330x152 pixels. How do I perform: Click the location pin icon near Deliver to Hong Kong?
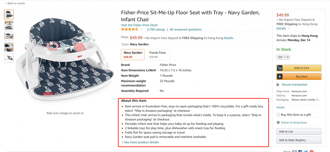(278, 123)
